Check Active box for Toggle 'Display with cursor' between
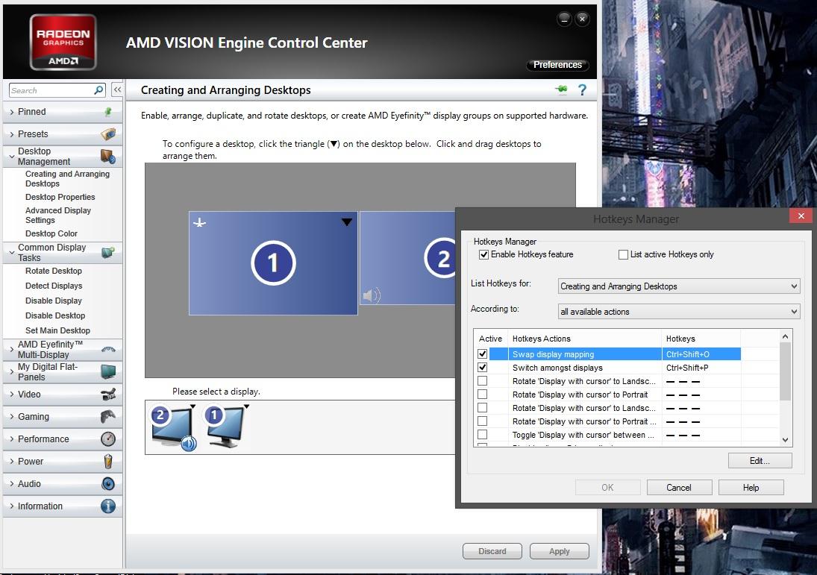This screenshot has height=575, width=817. pos(483,434)
